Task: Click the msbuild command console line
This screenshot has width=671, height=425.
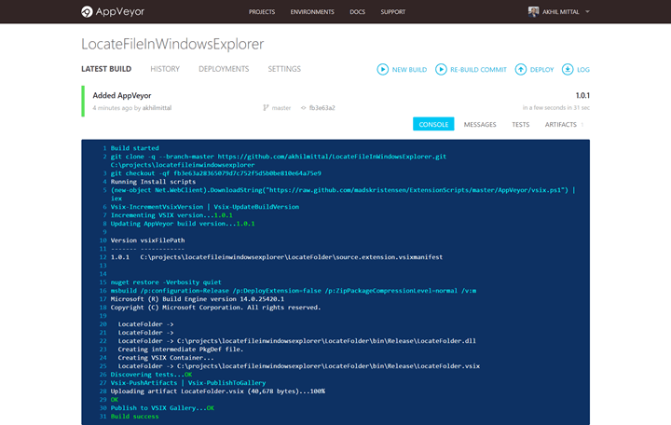Action: pyautogui.click(x=294, y=291)
